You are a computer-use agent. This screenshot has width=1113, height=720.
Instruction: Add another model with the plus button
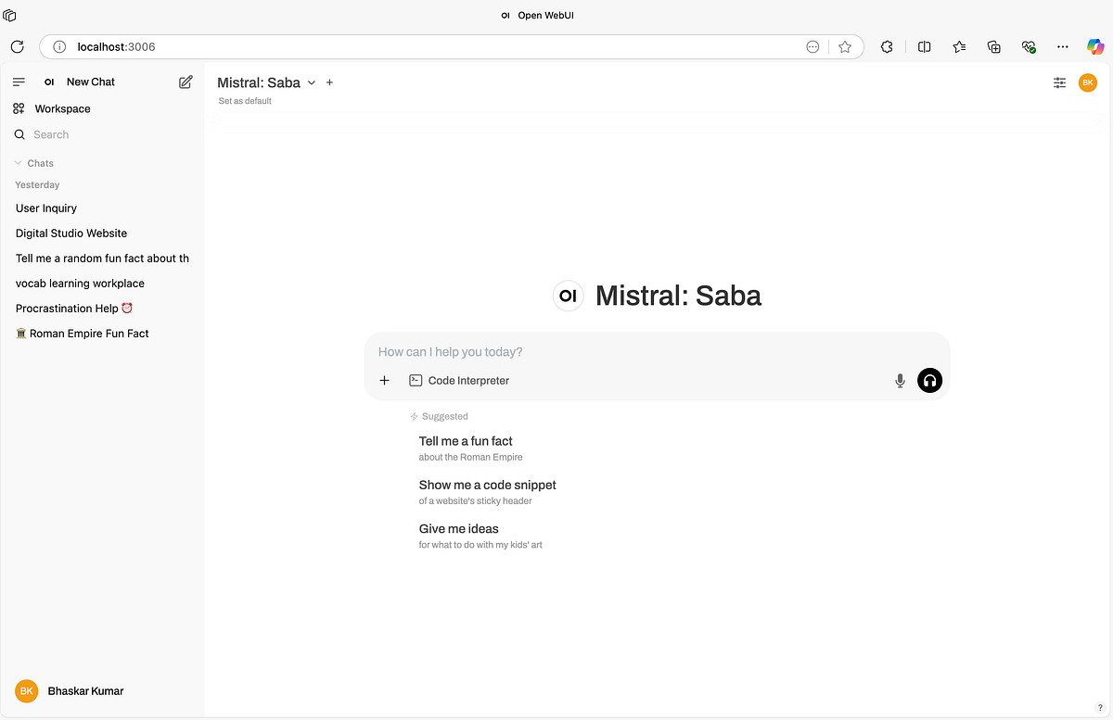[329, 82]
